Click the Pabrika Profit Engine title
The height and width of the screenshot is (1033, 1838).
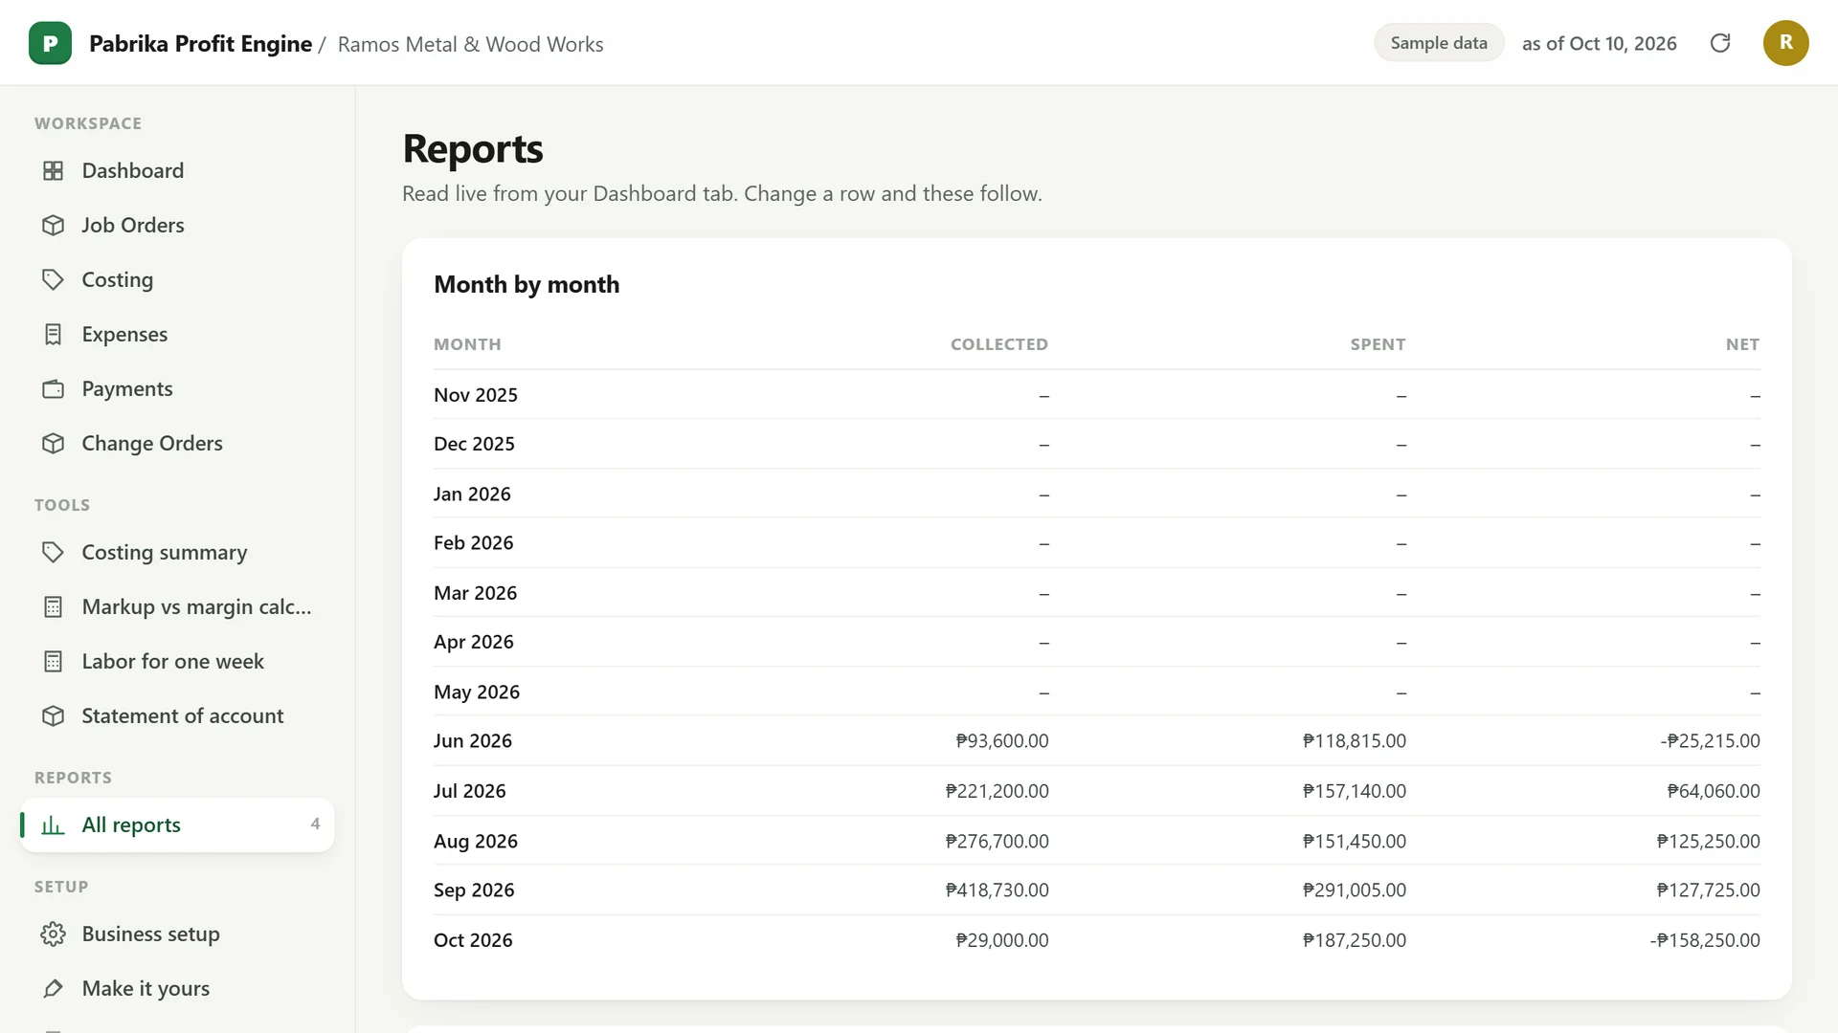200,43
